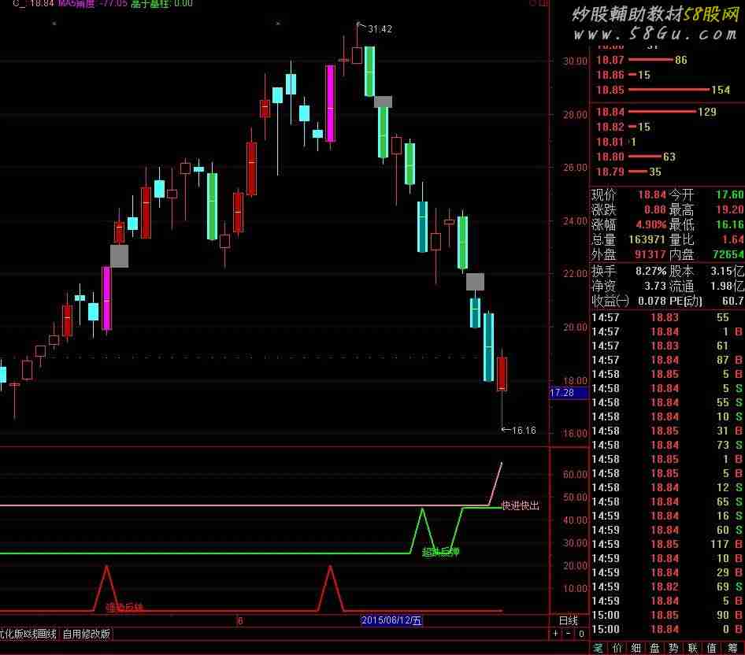Screen dimensions: 745x655
Task: Select the 18.82 order level with 15
Action: click(623, 127)
